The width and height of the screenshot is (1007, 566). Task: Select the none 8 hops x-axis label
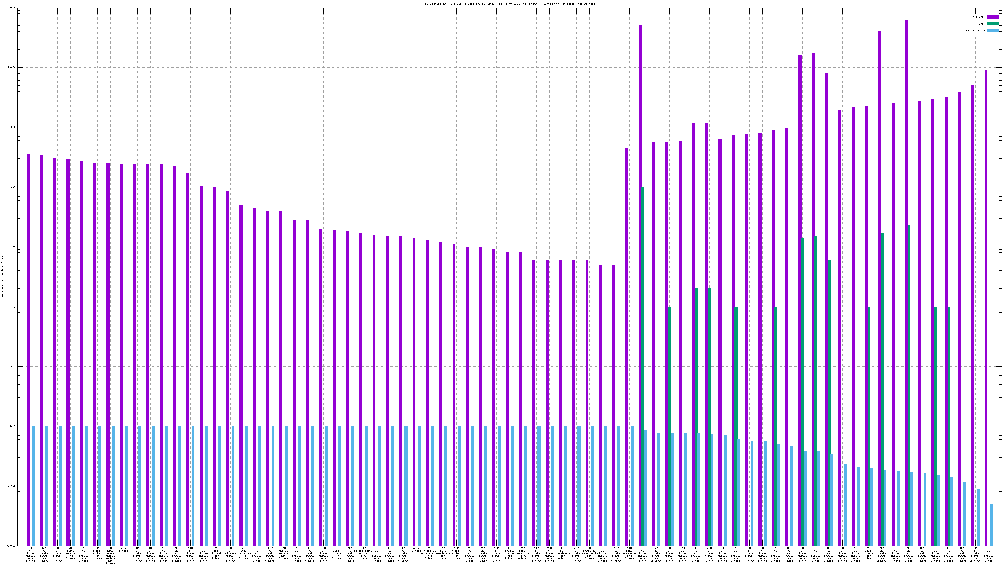tap(124, 550)
